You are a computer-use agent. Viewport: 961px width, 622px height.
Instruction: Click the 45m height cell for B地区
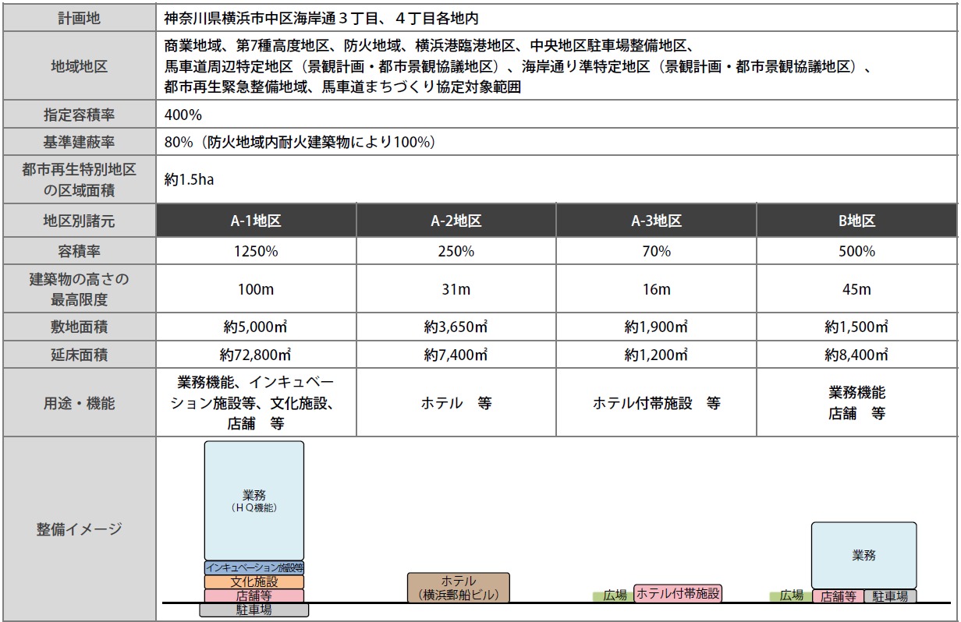[856, 289]
